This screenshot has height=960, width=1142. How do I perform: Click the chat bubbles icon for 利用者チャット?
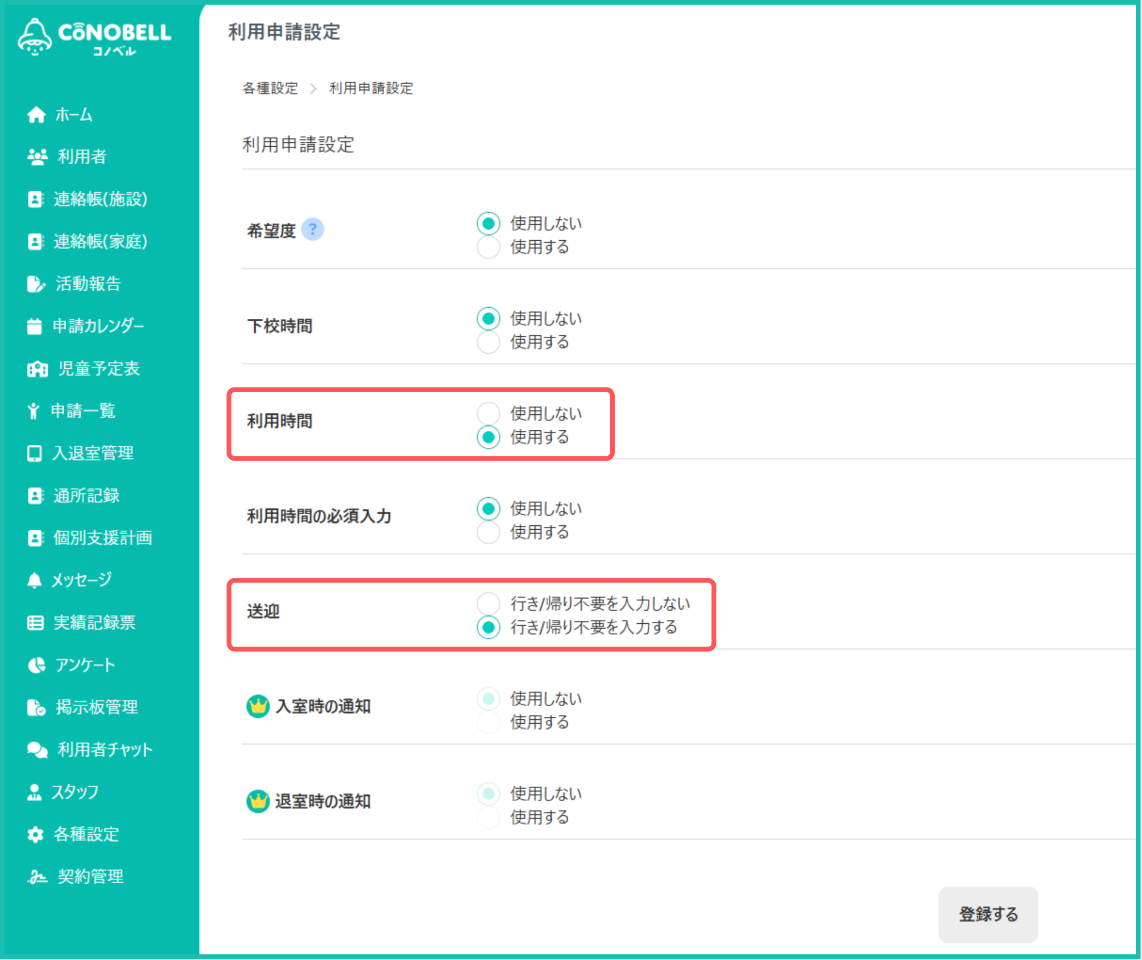tap(37, 750)
